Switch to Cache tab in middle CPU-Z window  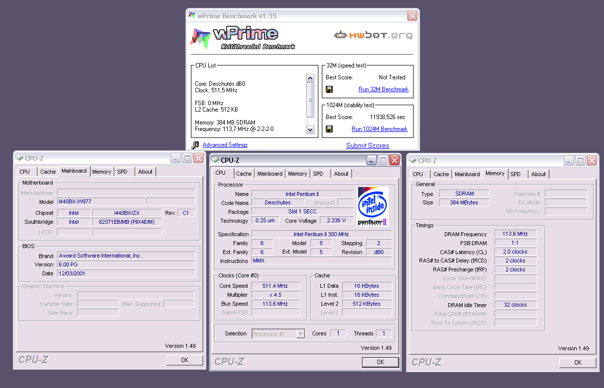pos(244,174)
